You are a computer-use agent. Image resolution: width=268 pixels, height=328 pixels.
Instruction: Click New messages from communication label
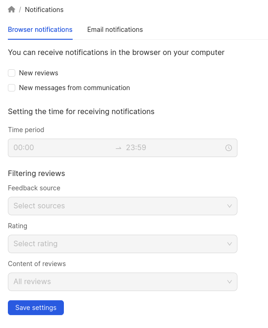click(75, 88)
